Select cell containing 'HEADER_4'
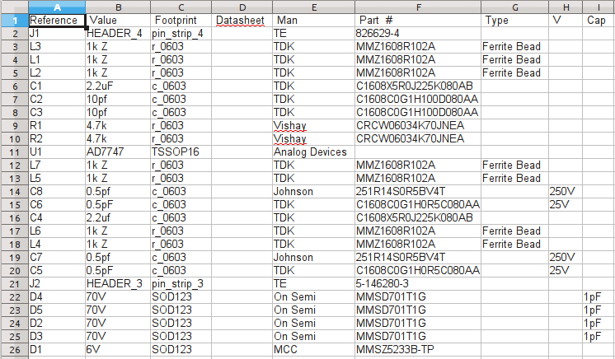Screen dimensions: 615x359 [x=118, y=34]
